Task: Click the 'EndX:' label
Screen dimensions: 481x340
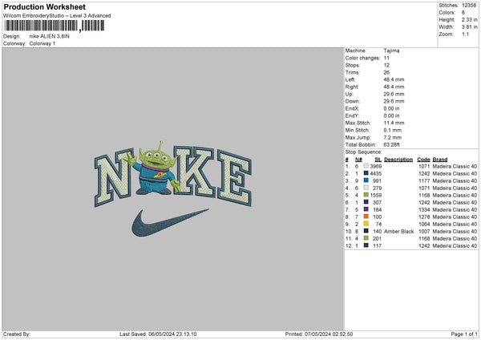Action: (x=352, y=108)
